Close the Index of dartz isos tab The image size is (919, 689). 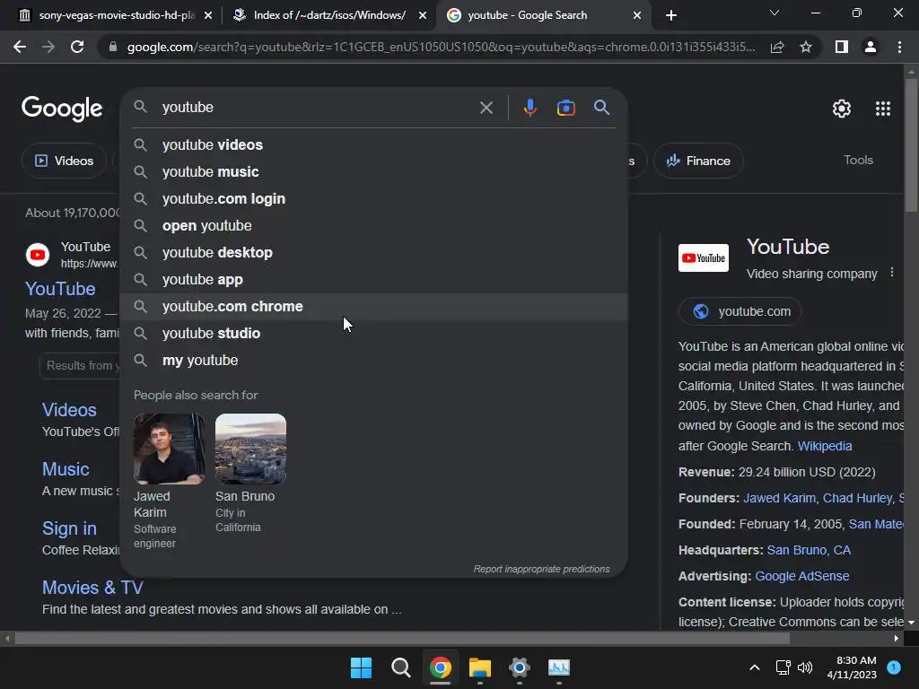pos(423,15)
